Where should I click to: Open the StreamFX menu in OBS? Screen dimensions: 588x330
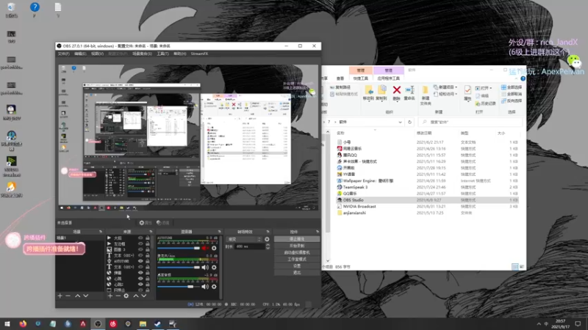pyautogui.click(x=199, y=54)
